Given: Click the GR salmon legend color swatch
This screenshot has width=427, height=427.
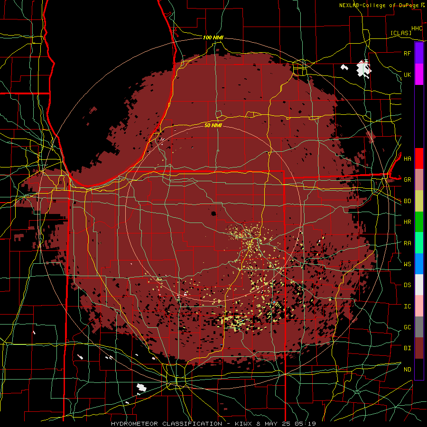Looking at the screenshot, I should (419, 180).
